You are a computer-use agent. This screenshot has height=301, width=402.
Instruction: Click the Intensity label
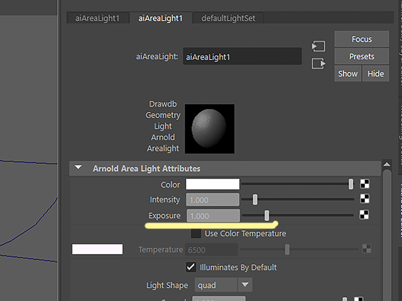click(165, 199)
